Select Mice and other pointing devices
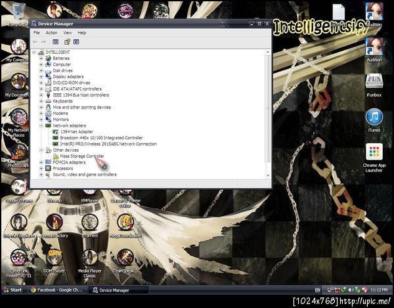 (81, 107)
